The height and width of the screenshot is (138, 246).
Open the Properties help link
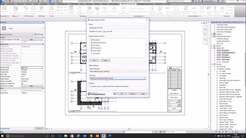[5, 128]
